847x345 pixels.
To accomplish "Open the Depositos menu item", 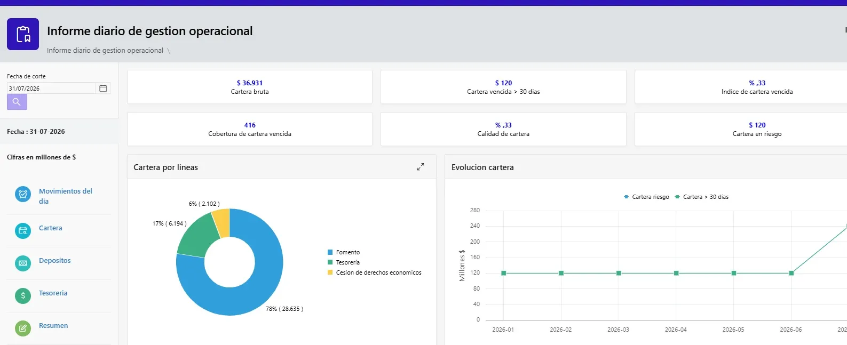I will click(x=55, y=261).
